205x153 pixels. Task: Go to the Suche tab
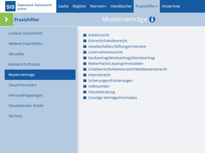63,6
